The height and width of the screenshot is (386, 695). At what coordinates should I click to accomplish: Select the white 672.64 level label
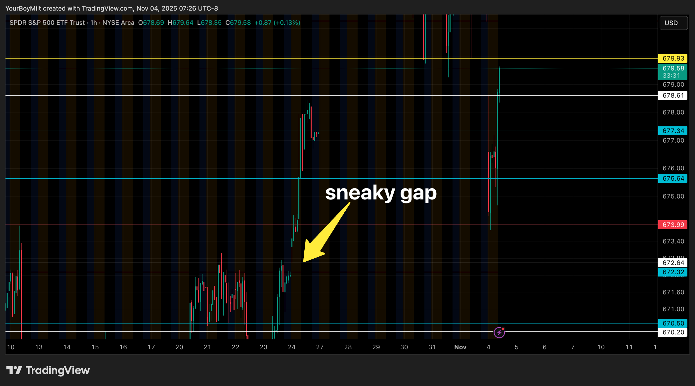pyautogui.click(x=673, y=263)
